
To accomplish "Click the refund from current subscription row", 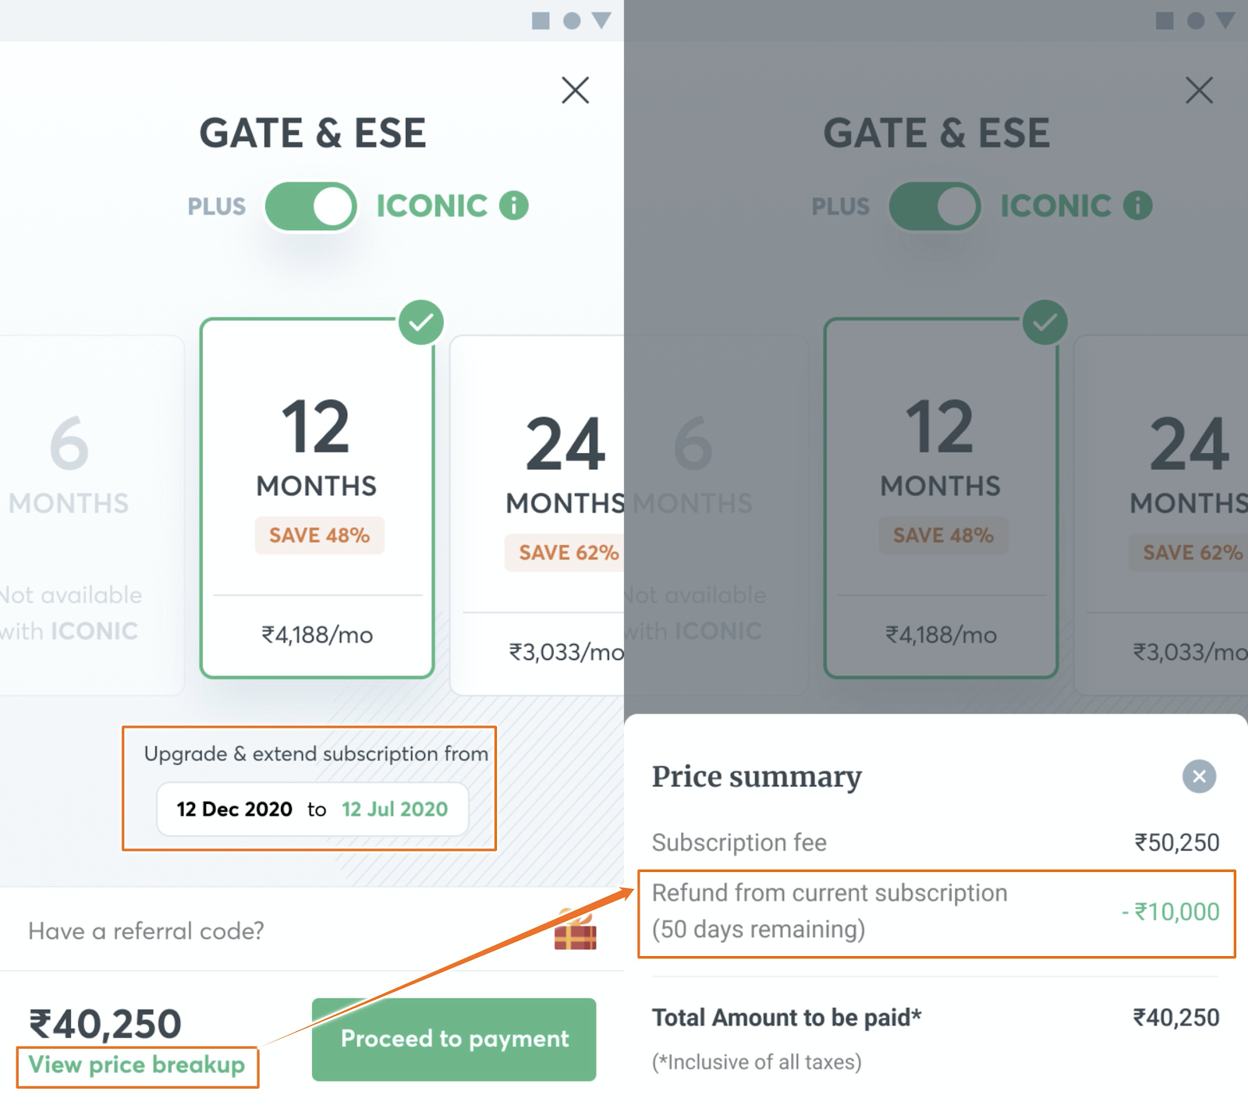I will (936, 912).
